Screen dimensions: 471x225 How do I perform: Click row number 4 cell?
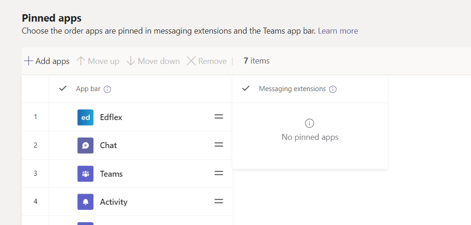(35, 202)
